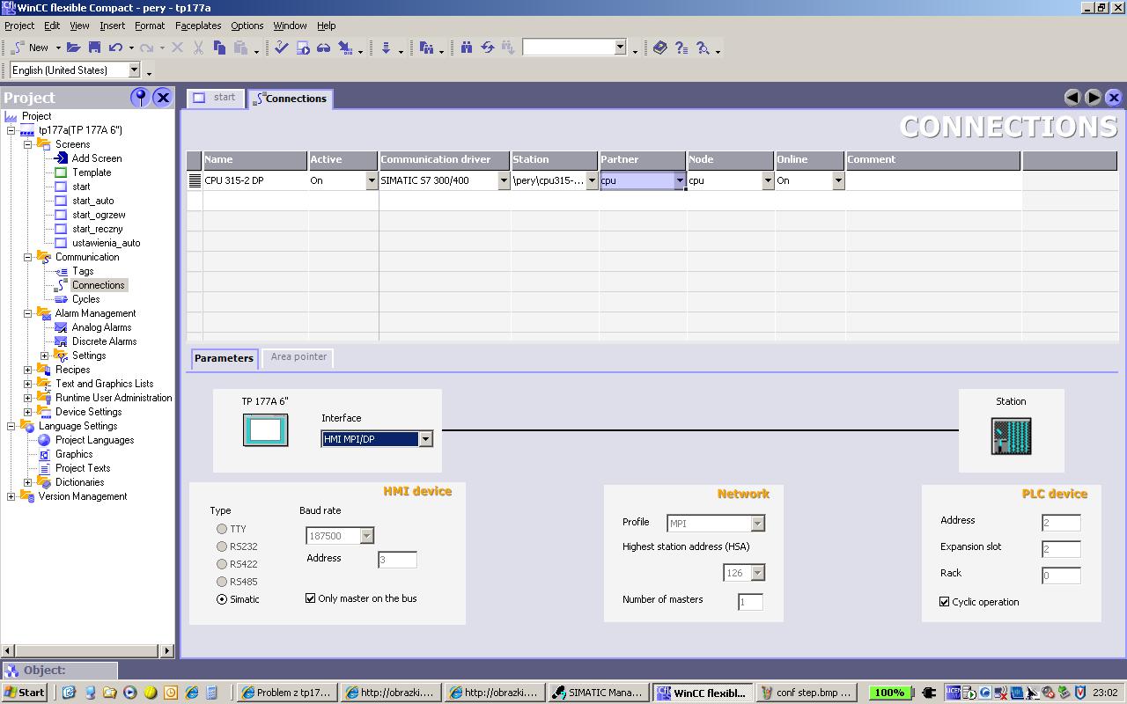The height and width of the screenshot is (704, 1127).
Task: Navigate to previous editor tab arrow
Action: pyautogui.click(x=1072, y=98)
